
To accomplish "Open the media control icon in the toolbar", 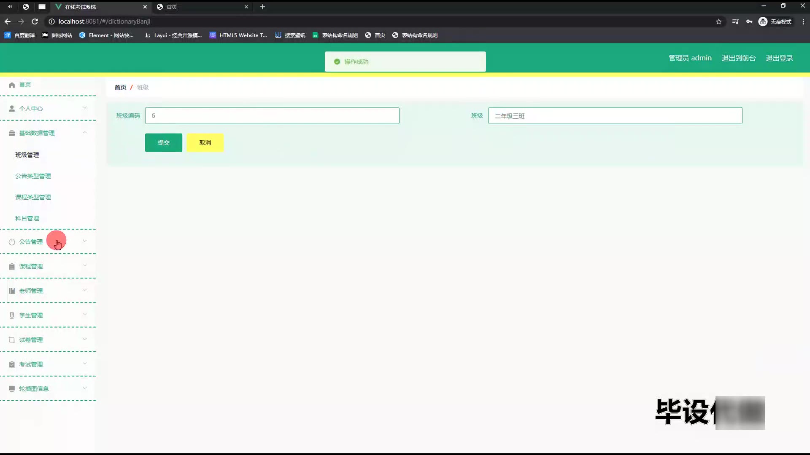I will click(x=735, y=21).
